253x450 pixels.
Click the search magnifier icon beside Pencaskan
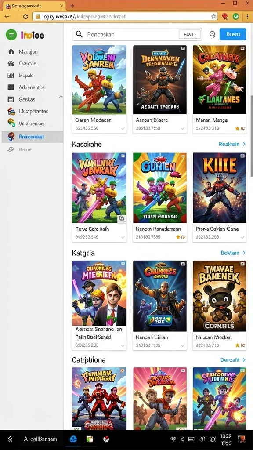click(x=79, y=34)
